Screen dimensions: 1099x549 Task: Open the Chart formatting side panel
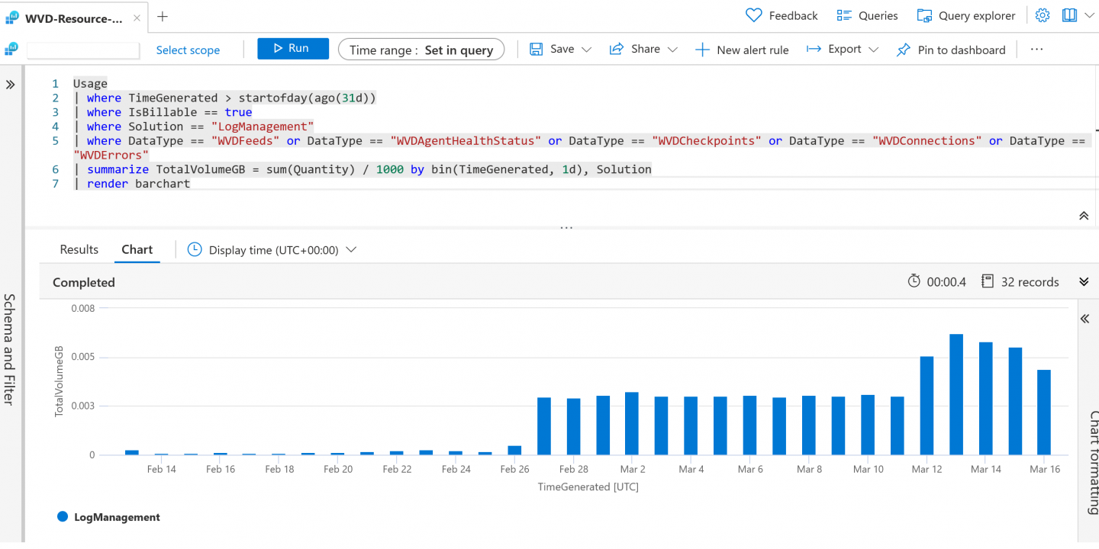(1092, 464)
